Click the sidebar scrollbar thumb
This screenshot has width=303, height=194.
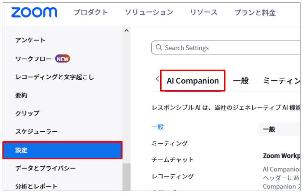pyautogui.click(x=127, y=177)
